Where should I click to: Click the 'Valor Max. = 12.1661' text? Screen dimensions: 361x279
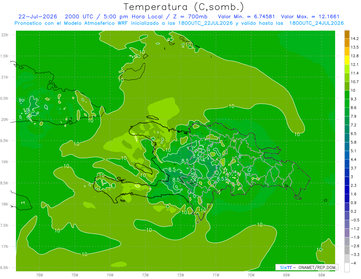tap(310, 17)
